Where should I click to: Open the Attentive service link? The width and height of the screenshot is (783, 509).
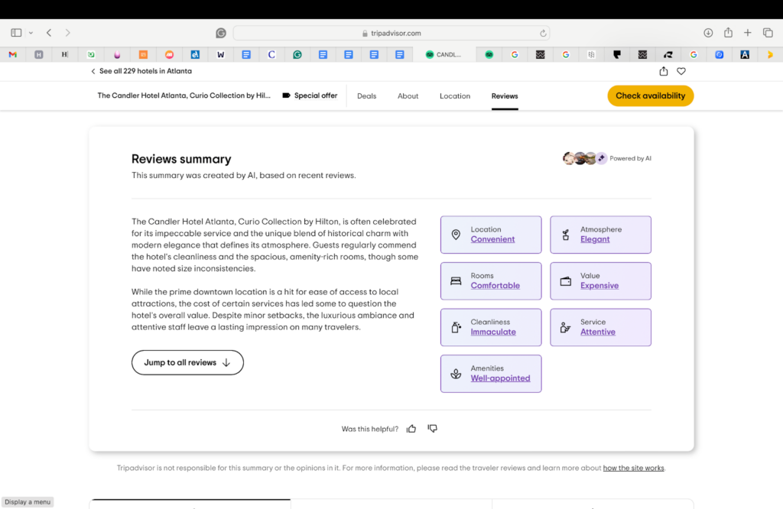pyautogui.click(x=598, y=332)
